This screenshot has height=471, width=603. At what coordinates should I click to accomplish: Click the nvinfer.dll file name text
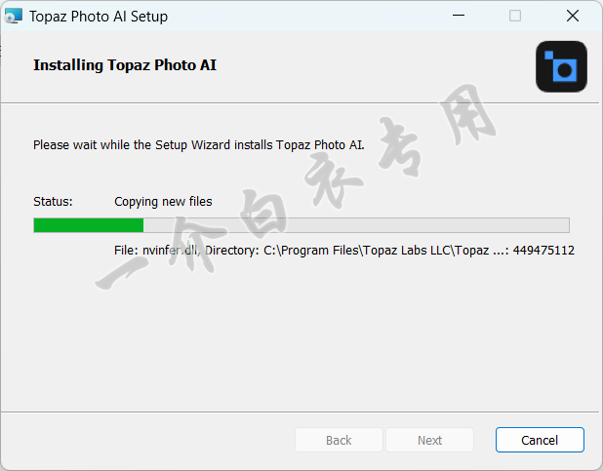pos(172,251)
